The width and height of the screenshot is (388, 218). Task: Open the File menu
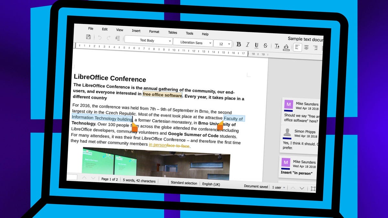click(91, 28)
